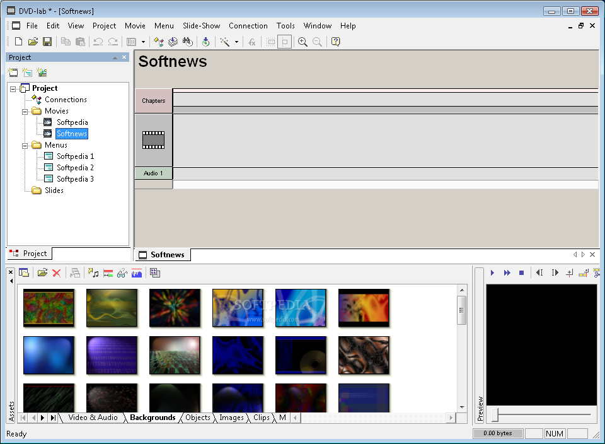The height and width of the screenshot is (444, 605).
Task: Click the Softnews document tab
Action: pyautogui.click(x=163, y=255)
